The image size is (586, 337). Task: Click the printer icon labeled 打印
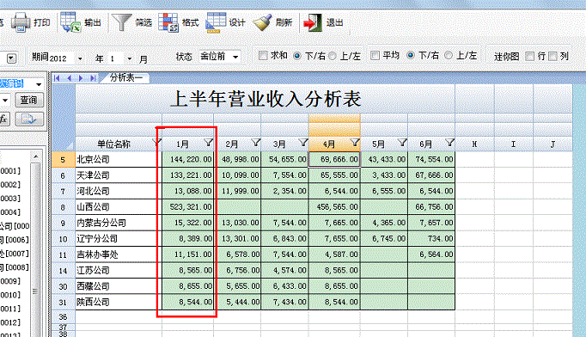tap(21, 22)
